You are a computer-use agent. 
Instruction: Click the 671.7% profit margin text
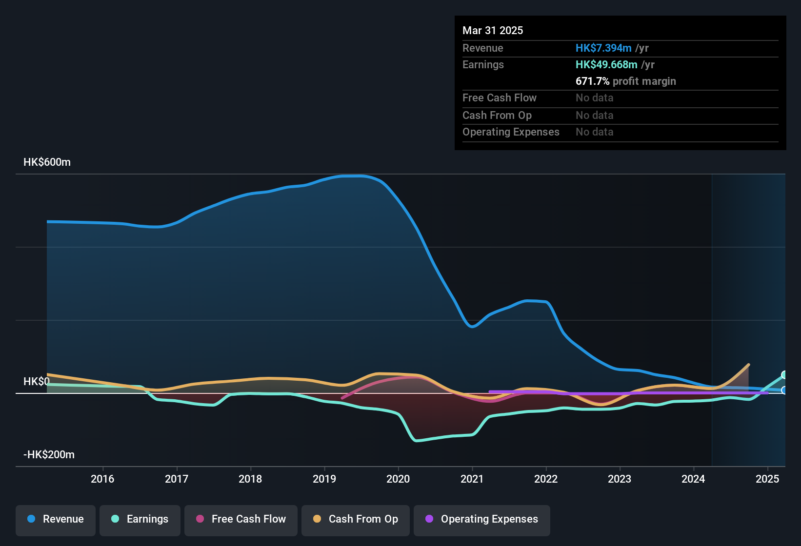(x=626, y=81)
